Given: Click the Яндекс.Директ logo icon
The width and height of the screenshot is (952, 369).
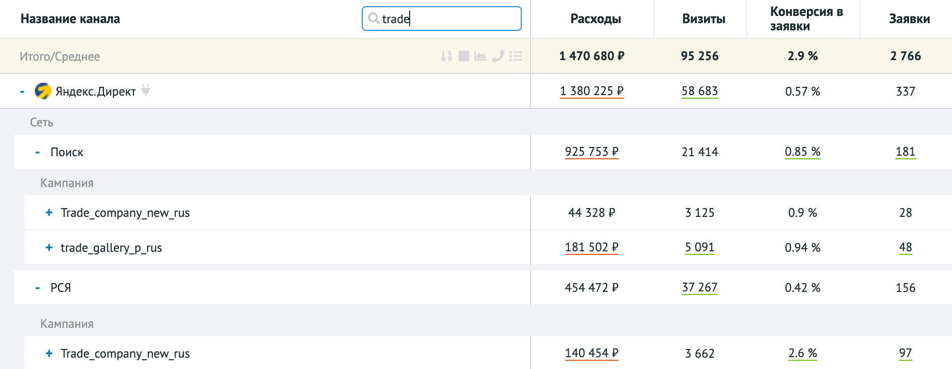Looking at the screenshot, I should point(43,91).
